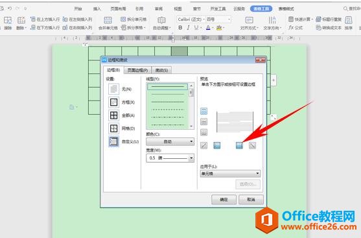Apply the font color A button
The image size is (361, 238).
(208, 28)
